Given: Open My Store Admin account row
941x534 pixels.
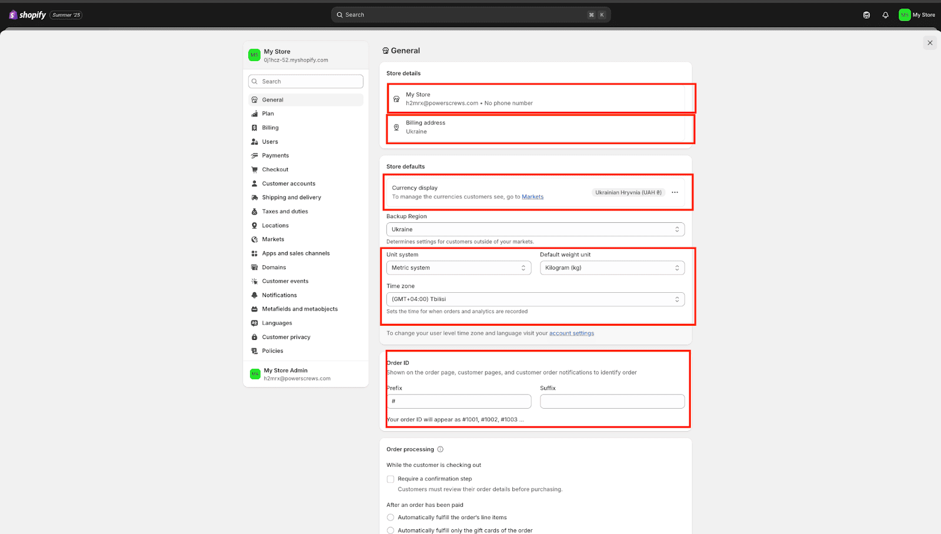Looking at the screenshot, I should click(x=306, y=374).
